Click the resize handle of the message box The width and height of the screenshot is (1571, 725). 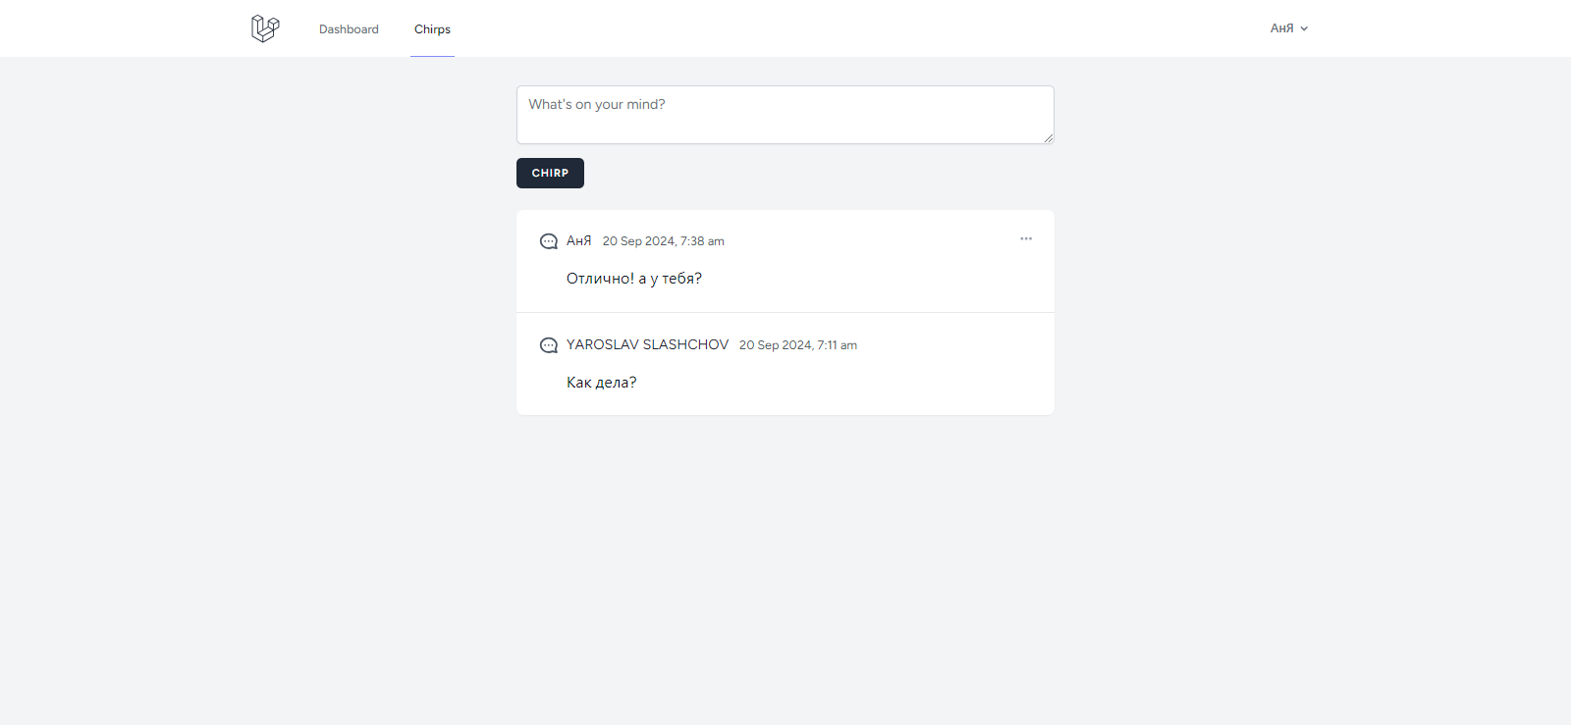[1049, 138]
